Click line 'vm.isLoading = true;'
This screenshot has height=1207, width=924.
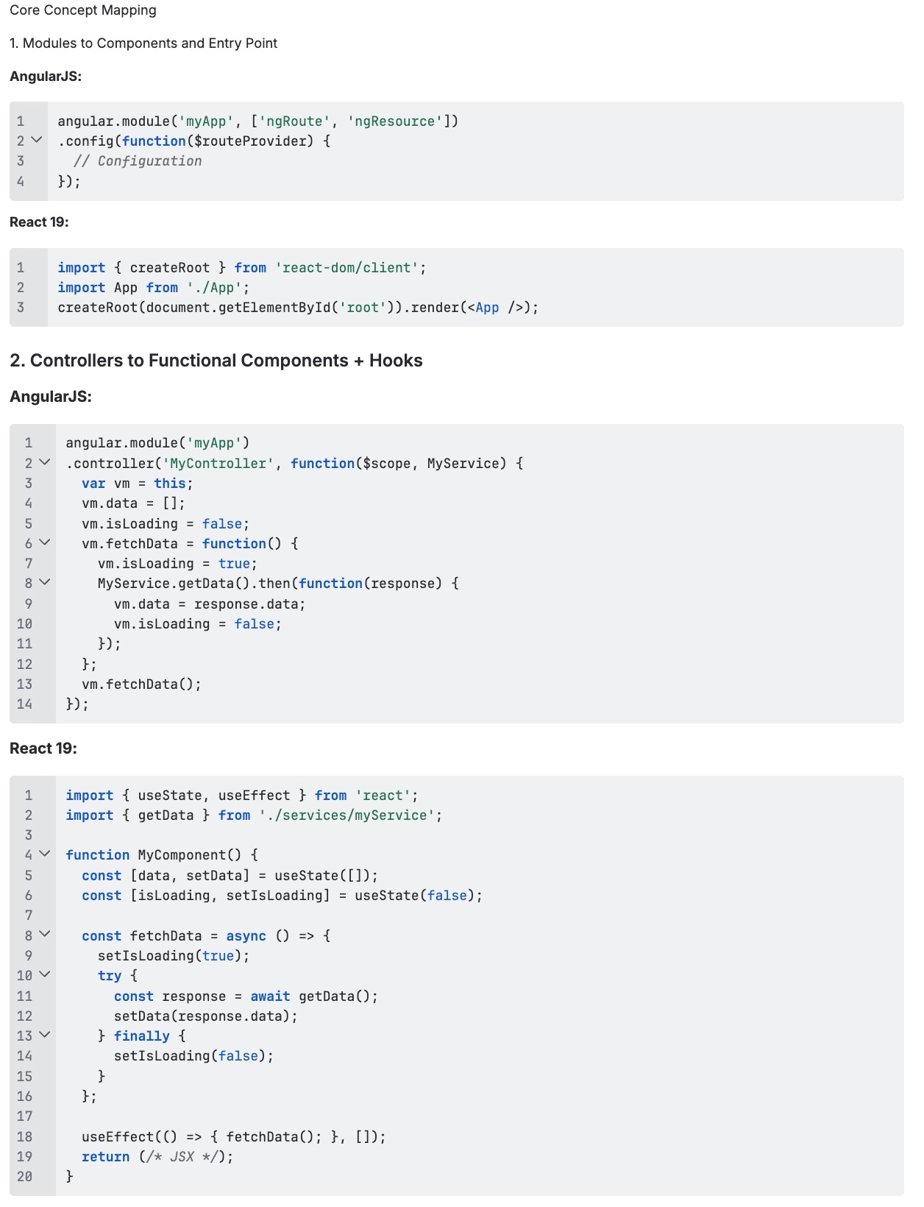pyautogui.click(x=177, y=564)
